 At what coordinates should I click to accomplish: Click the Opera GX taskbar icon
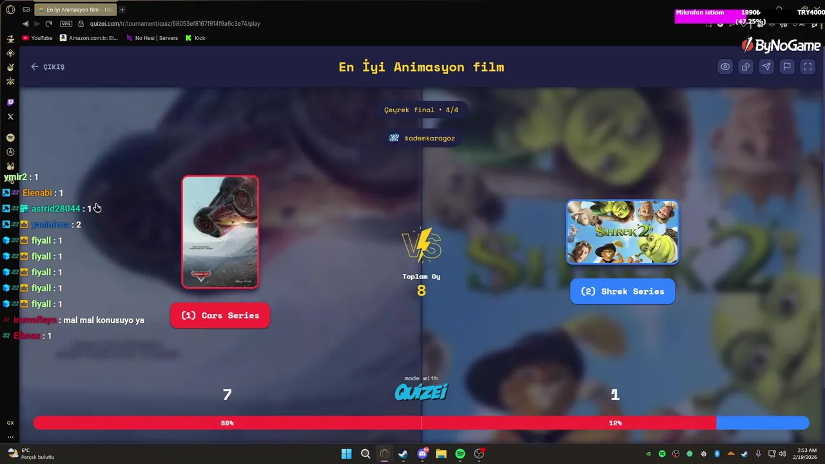384,454
